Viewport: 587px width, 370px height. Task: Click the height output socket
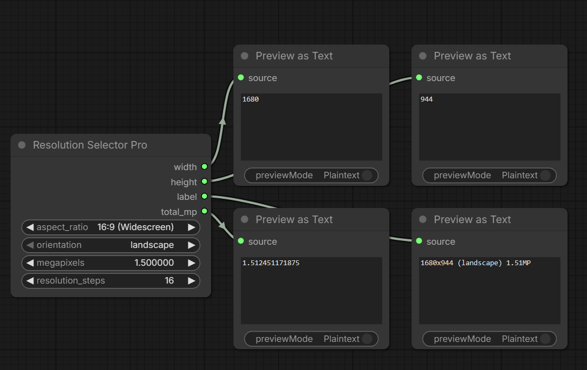(x=205, y=181)
